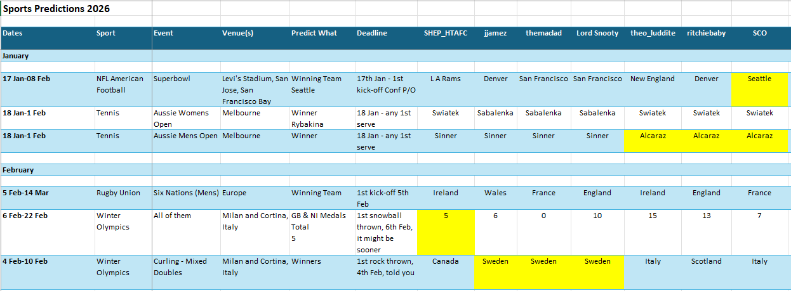Viewport: 791px width, 291px height.
Task: Select the '4 Feb-10 Feb' date cell
Action: (x=48, y=272)
